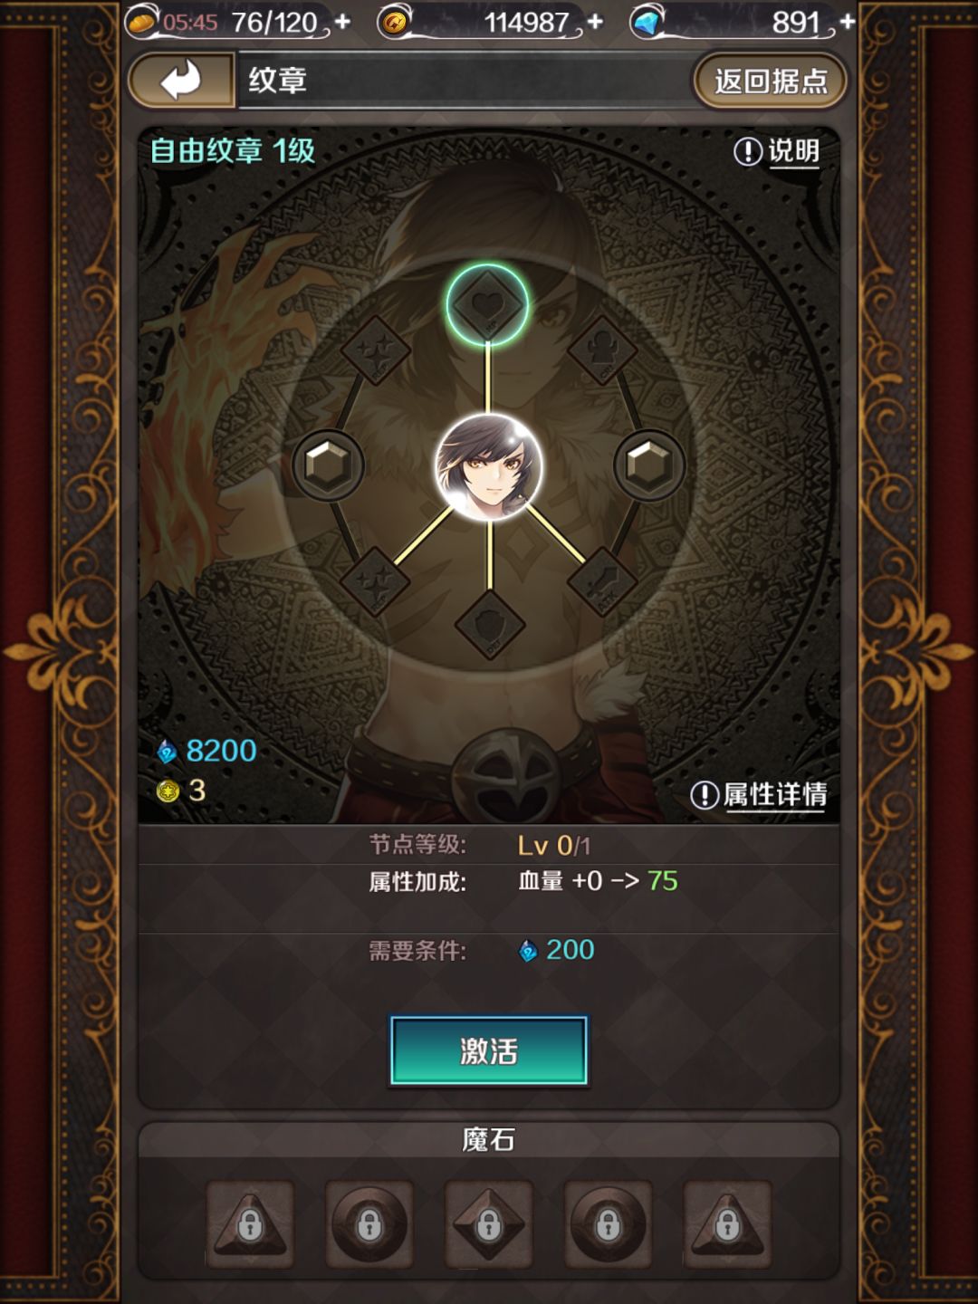Select the lower left sparkle node

[x=375, y=581]
